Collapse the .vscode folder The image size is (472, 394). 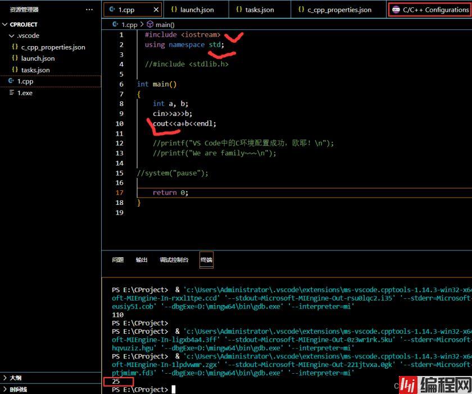12,35
